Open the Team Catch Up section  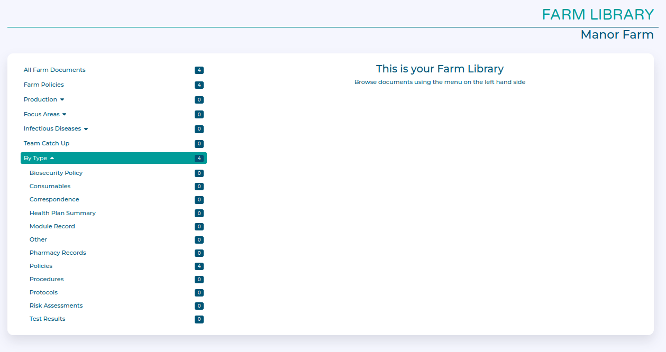click(x=47, y=143)
